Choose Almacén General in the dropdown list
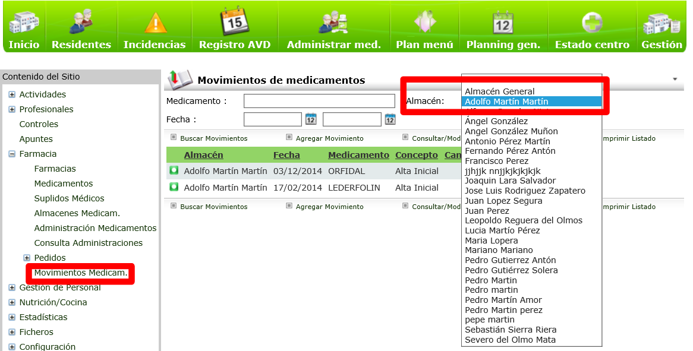 click(x=500, y=91)
